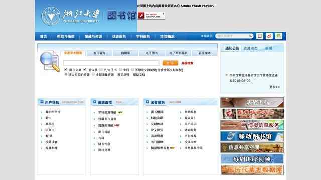
Task: Switch to the 电子图书 search tab
Action: pos(151,53)
